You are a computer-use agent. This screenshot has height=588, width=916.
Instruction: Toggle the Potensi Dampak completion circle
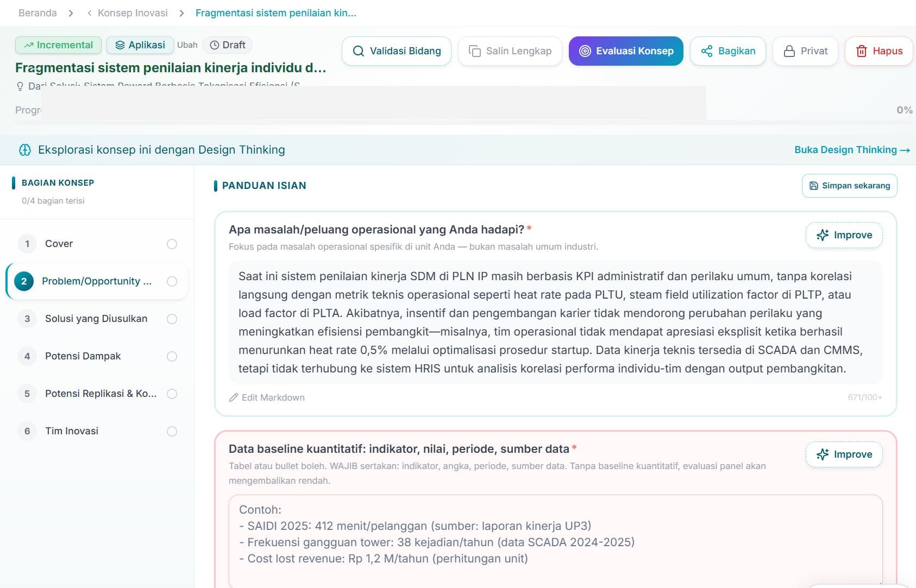pos(172,356)
